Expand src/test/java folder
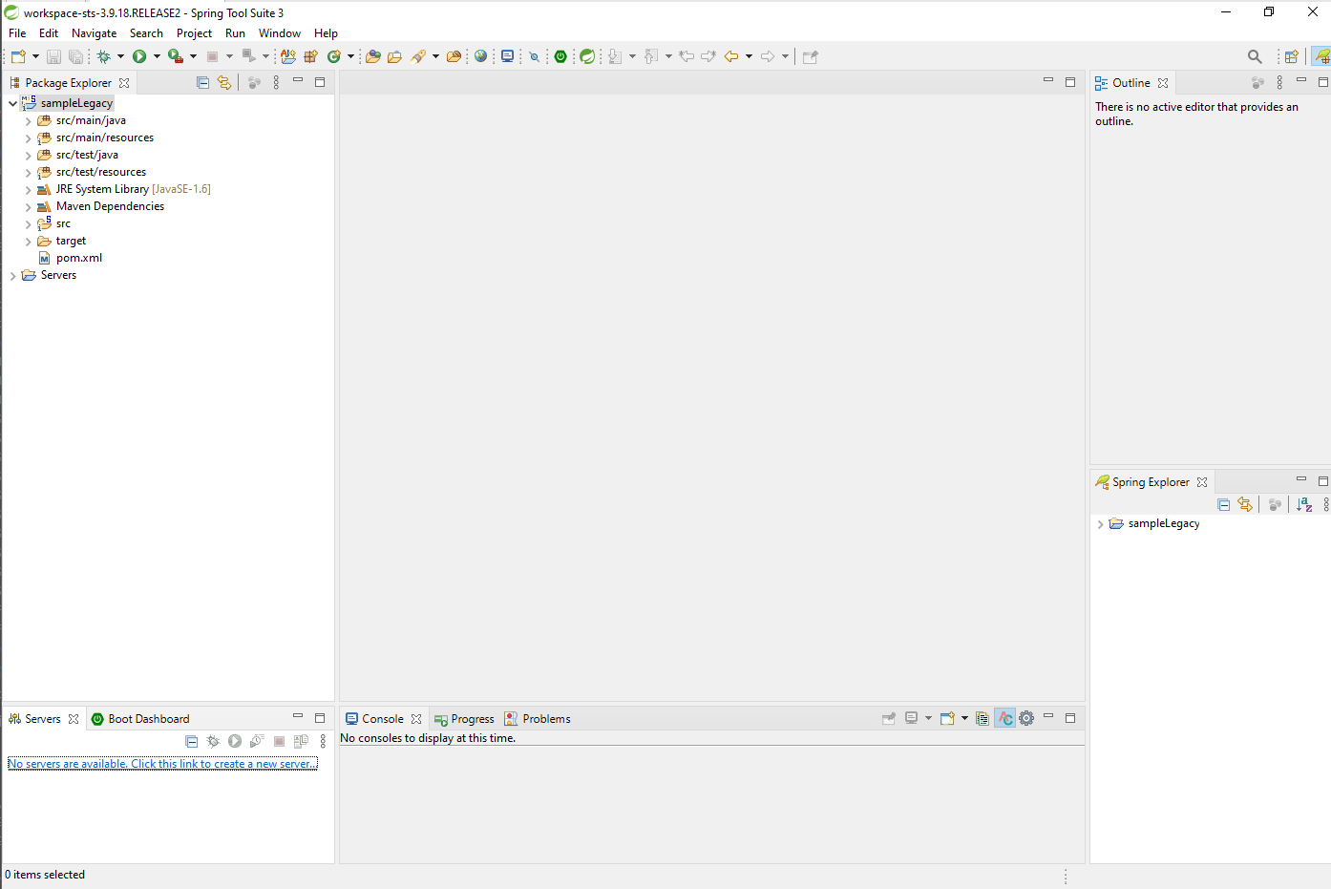Image resolution: width=1331 pixels, height=889 pixels. tap(28, 156)
